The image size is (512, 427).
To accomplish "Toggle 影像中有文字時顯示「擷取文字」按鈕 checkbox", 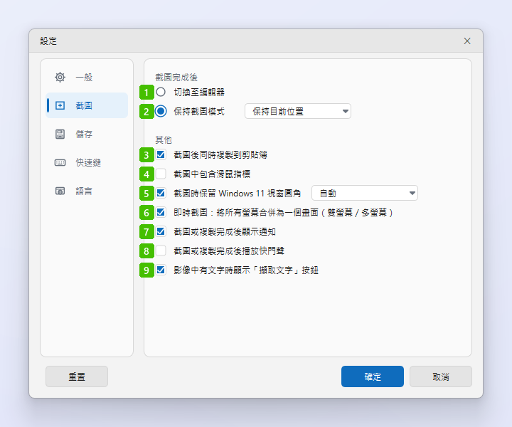I will click(x=161, y=270).
